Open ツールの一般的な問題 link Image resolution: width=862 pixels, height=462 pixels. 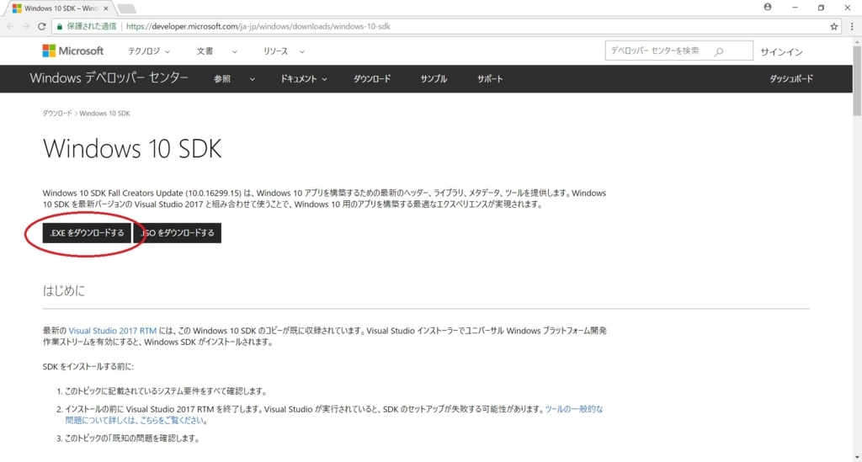point(574,409)
